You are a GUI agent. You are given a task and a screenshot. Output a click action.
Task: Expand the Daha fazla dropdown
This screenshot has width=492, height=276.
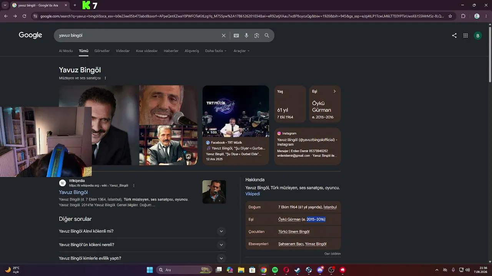[x=216, y=51]
